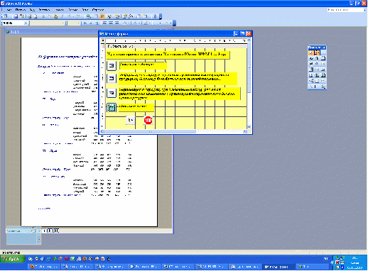Open Print Preview from the toolbar

coord(36,16)
